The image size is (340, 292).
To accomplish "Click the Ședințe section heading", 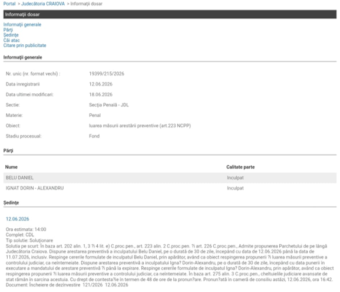I will pos(11,202).
